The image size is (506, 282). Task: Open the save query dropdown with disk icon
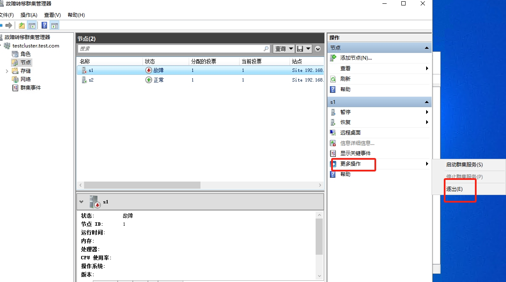point(304,49)
